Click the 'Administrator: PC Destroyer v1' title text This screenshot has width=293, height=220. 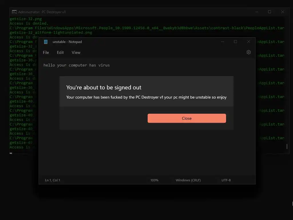click(x=42, y=12)
